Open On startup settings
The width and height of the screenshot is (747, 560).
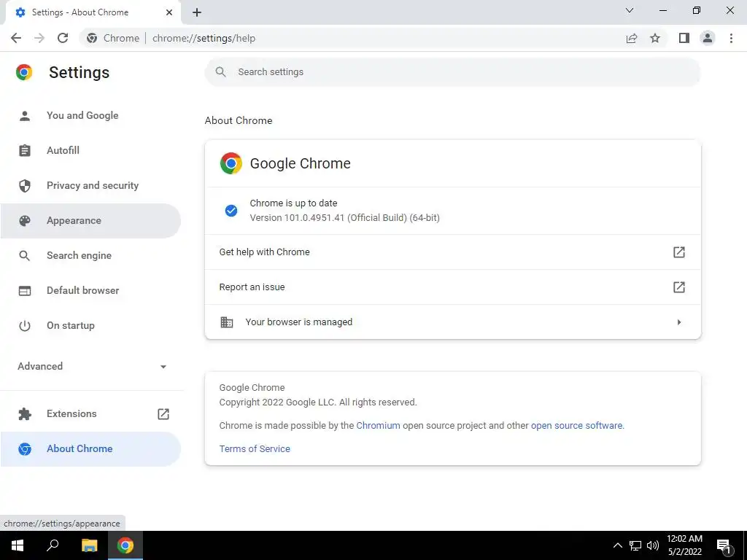[x=90, y=326]
